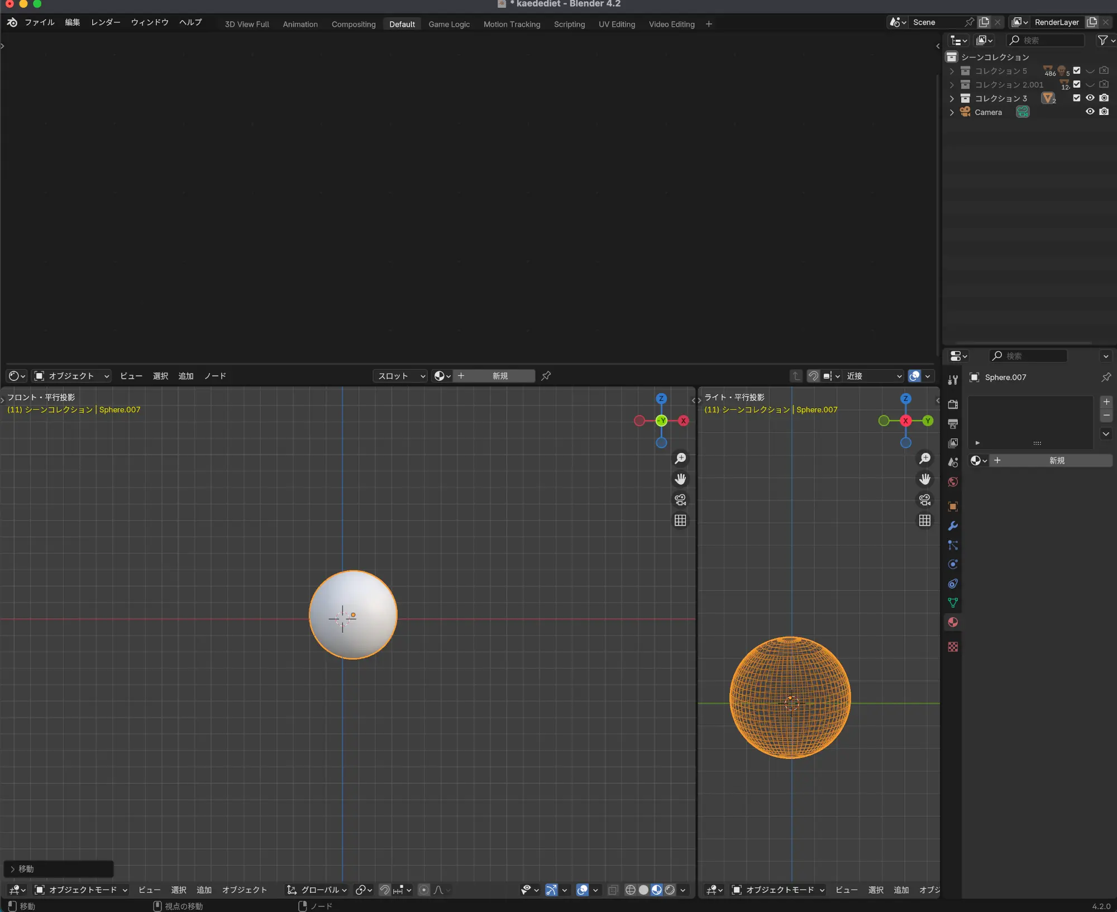
Task: Toggle exclude checkbox for コレクション 5
Action: coord(1077,70)
